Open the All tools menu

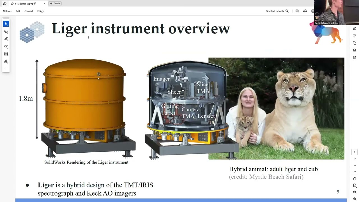(7, 11)
